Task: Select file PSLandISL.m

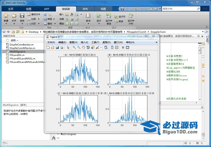Action: pos(17,55)
